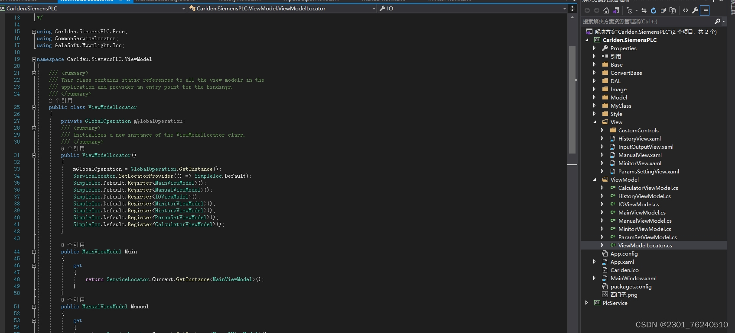Open Properties via the wrench icon

click(695, 10)
